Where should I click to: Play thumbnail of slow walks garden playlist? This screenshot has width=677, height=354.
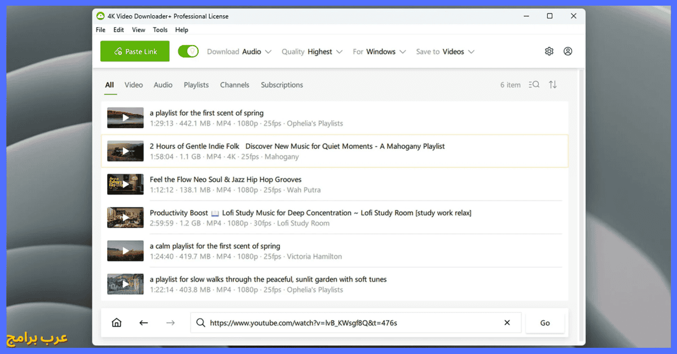pyautogui.click(x=125, y=284)
